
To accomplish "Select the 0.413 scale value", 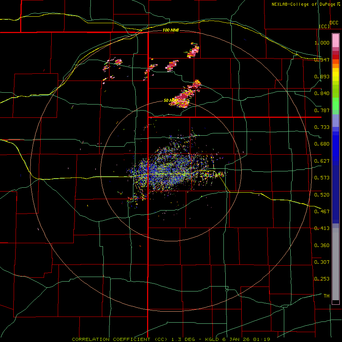I will pos(322,228).
